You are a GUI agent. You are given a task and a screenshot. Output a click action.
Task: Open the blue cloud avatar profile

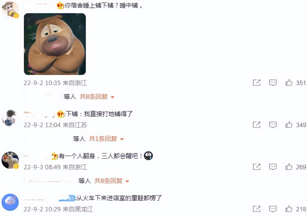(10, 202)
